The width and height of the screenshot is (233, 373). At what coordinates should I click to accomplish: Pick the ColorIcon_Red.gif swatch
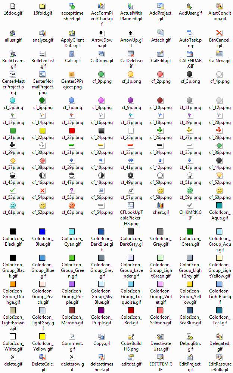(131, 310)
